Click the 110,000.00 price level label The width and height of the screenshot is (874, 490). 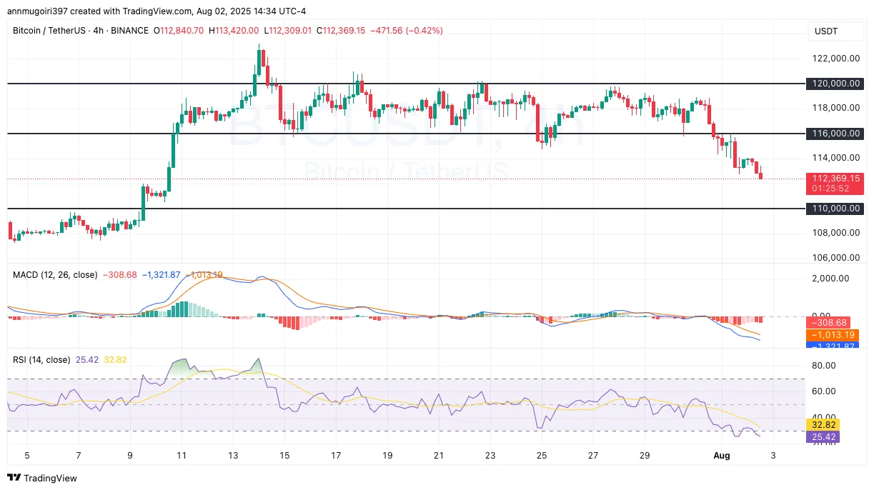(x=835, y=209)
